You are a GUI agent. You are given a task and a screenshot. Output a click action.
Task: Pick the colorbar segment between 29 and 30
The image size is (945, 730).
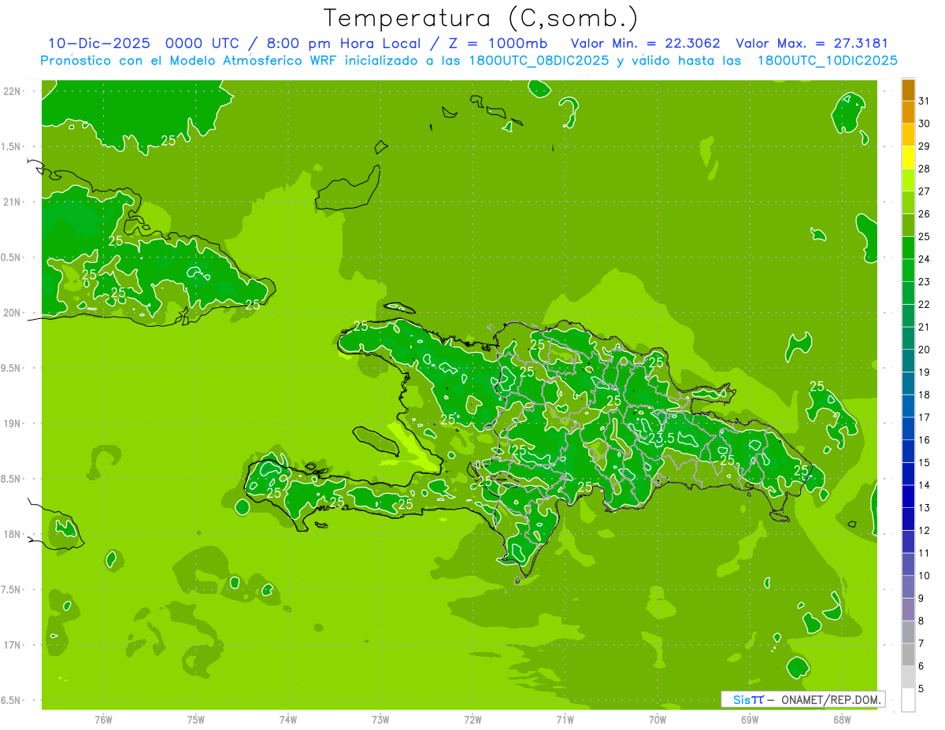908,135
